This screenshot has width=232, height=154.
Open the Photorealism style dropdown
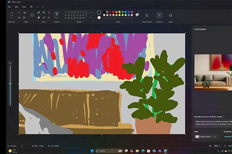(x=206, y=136)
